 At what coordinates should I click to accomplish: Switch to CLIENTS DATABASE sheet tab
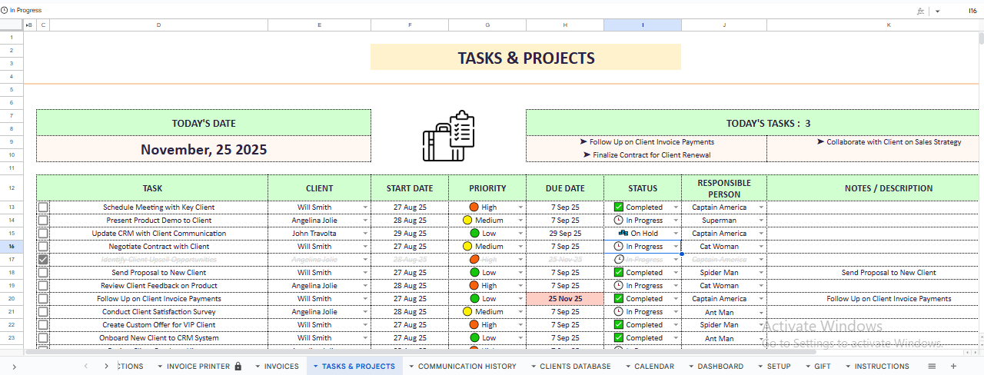575,367
